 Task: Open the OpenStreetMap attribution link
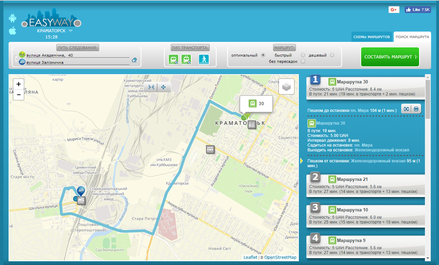[280, 257]
